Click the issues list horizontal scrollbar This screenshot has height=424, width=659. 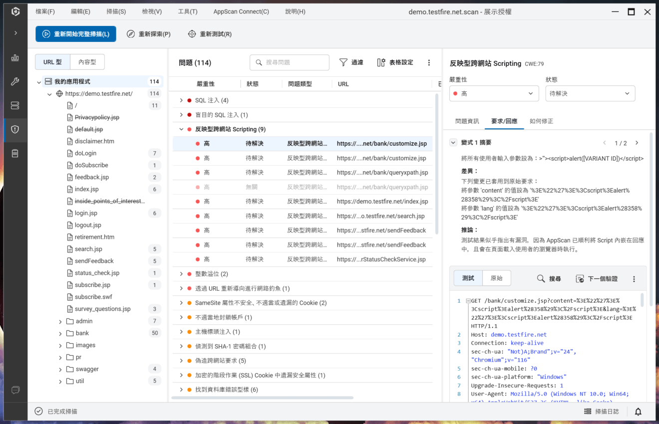[262, 398]
